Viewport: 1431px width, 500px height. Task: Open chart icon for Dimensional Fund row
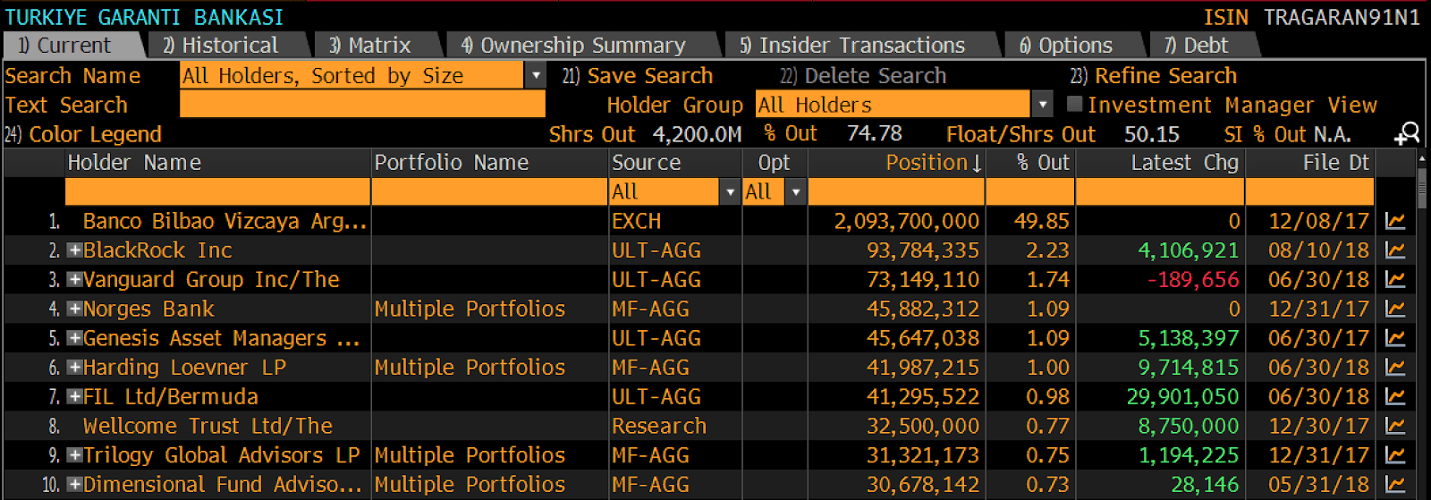click(x=1395, y=484)
